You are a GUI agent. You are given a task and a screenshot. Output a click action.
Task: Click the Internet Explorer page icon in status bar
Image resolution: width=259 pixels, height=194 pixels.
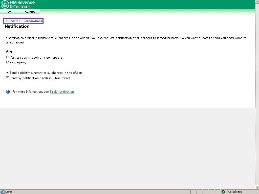point(2,192)
